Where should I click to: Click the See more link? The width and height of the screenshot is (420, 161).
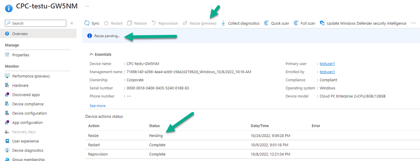(x=97, y=106)
